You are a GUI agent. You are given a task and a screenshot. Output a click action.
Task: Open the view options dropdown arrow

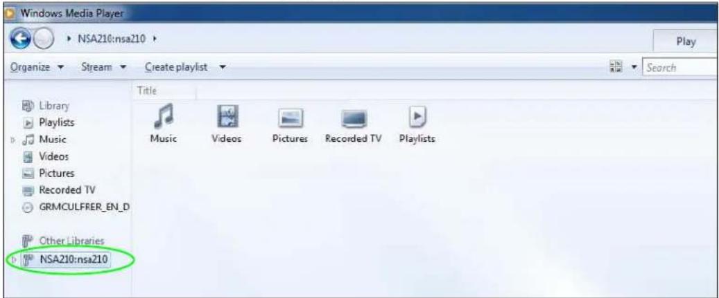(x=634, y=67)
